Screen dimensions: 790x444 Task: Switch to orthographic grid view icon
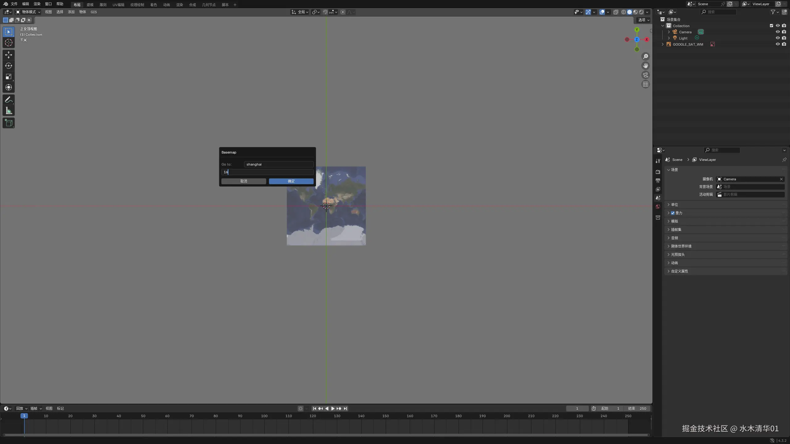point(645,84)
